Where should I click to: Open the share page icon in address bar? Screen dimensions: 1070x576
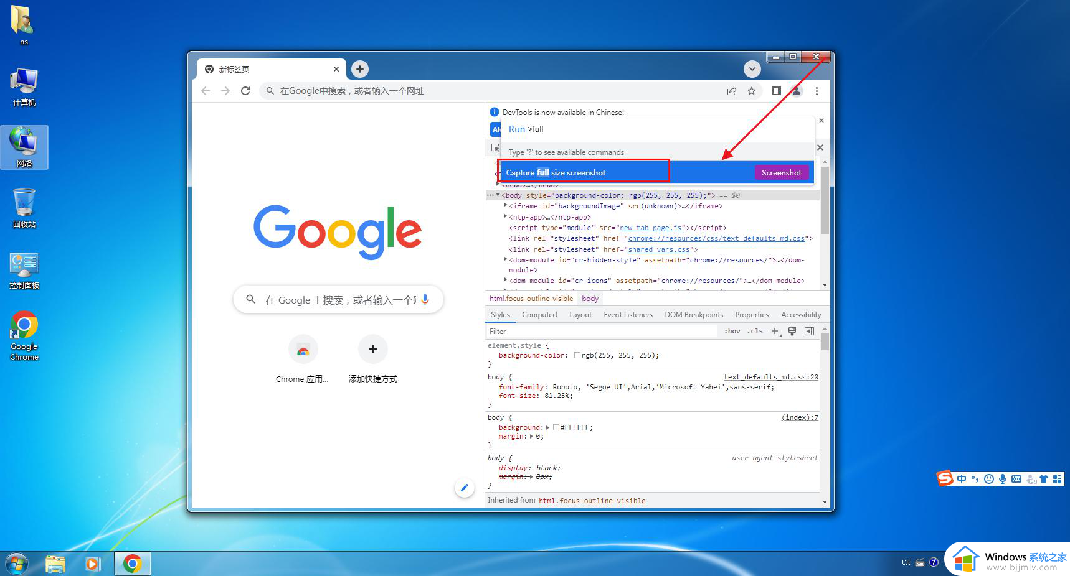[x=732, y=91]
